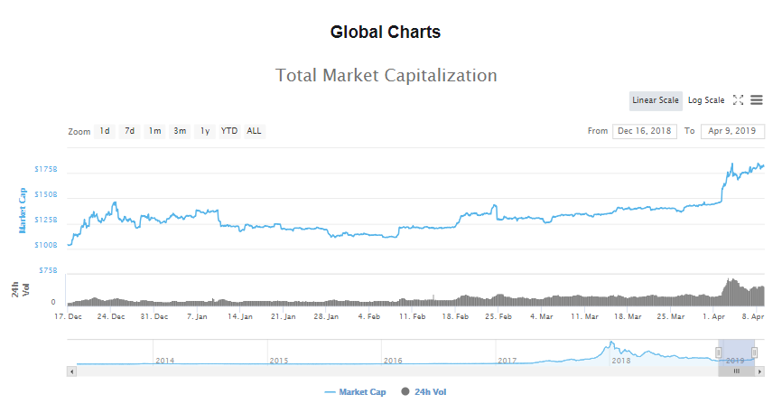Set zoom range to 1d
Image resolution: width=782 pixels, height=404 pixels.
point(105,131)
